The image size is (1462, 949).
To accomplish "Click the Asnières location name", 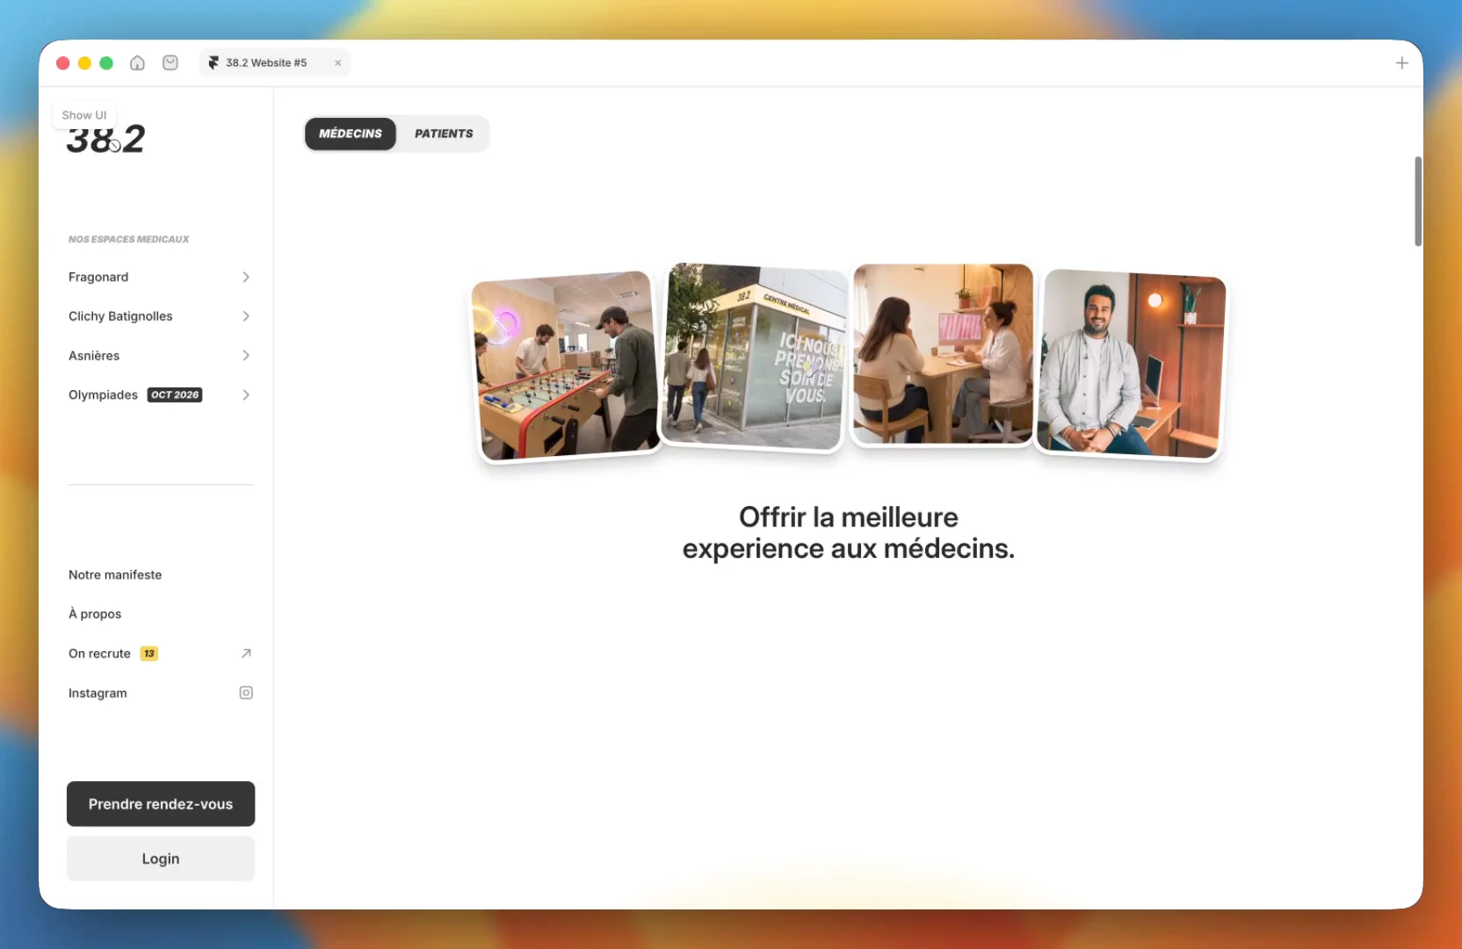I will (94, 356).
